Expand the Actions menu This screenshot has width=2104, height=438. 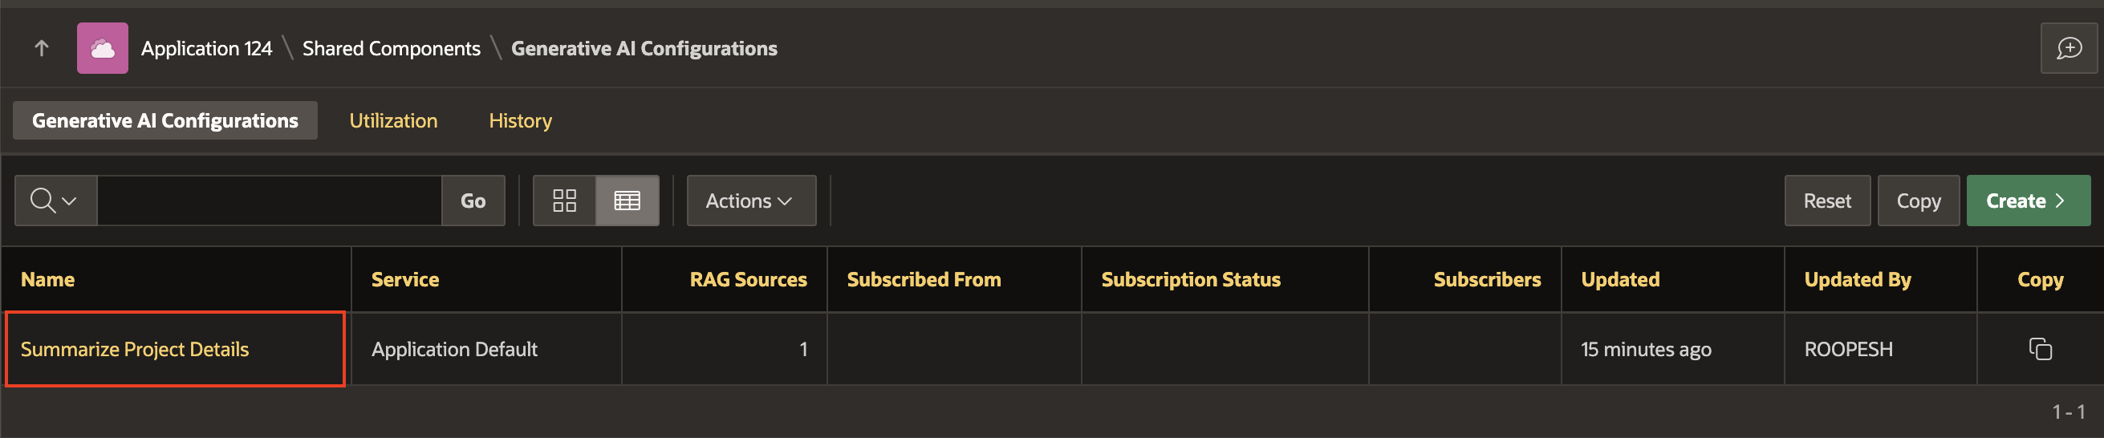749,201
